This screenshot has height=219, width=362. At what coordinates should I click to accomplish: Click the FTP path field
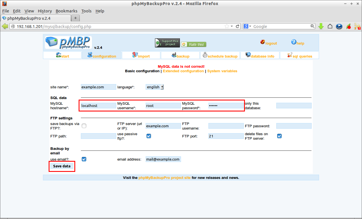[98, 136]
